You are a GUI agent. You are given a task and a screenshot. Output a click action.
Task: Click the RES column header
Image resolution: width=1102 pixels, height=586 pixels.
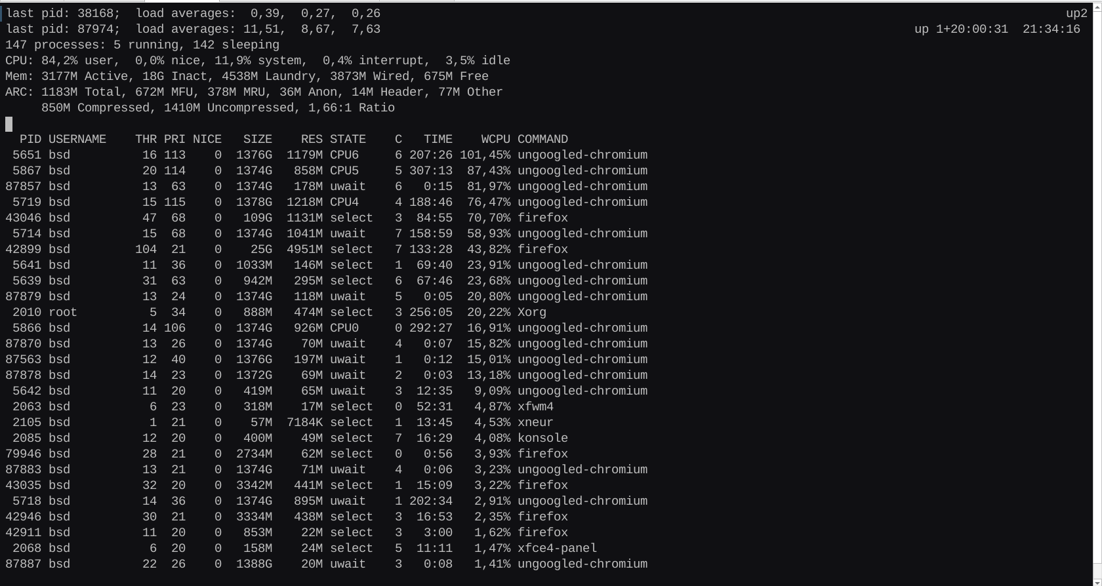(x=312, y=139)
